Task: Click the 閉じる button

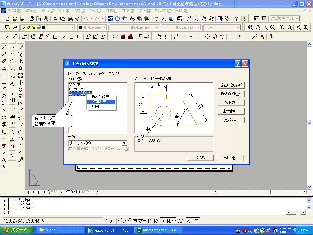Action: [x=200, y=158]
